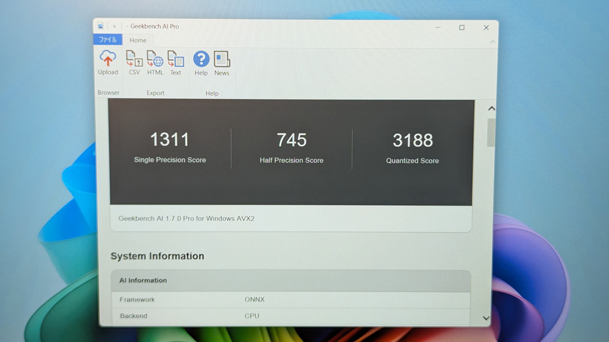This screenshot has height=342, width=609.
Task: Click the Backend row label
Action: tap(133, 316)
